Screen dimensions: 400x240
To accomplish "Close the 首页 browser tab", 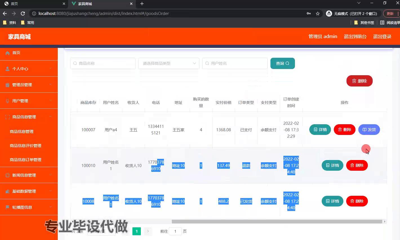I will (64, 4).
